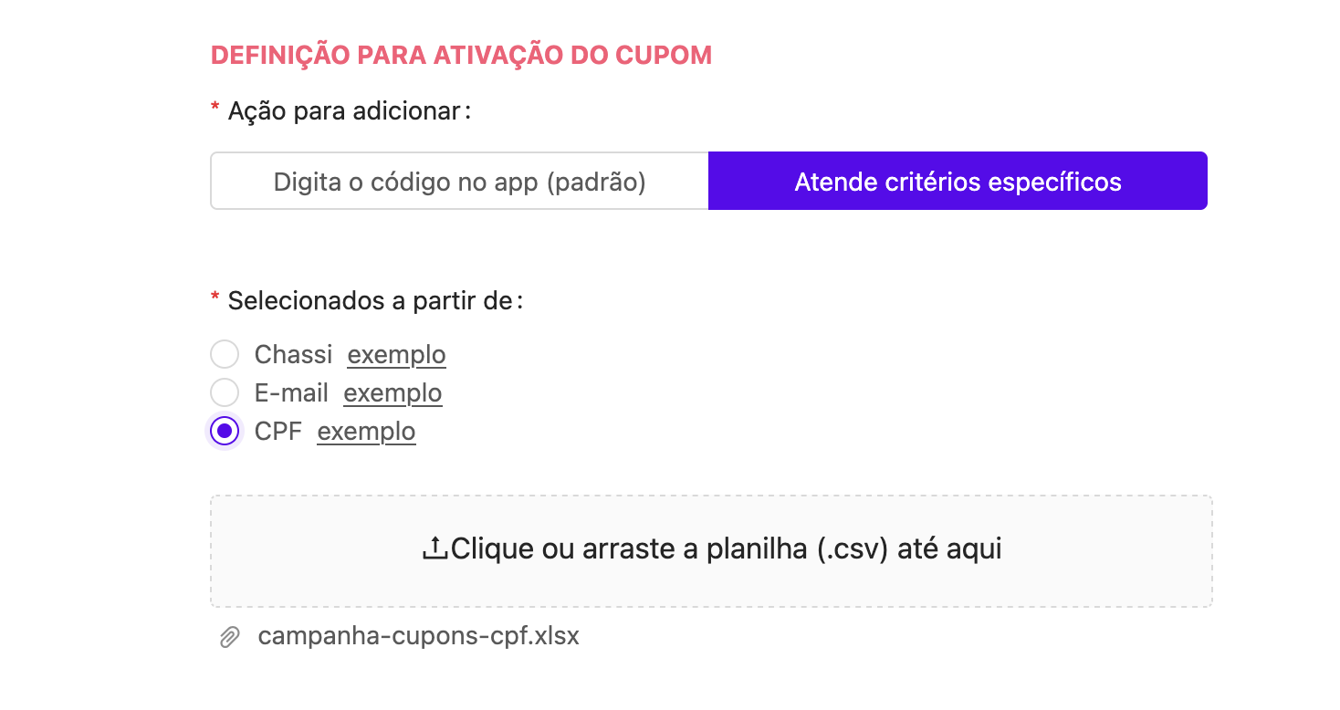Viewport: 1340px width, 710px height.
Task: Click the "Definição para ativação do cupom" heading
Action: (x=461, y=55)
